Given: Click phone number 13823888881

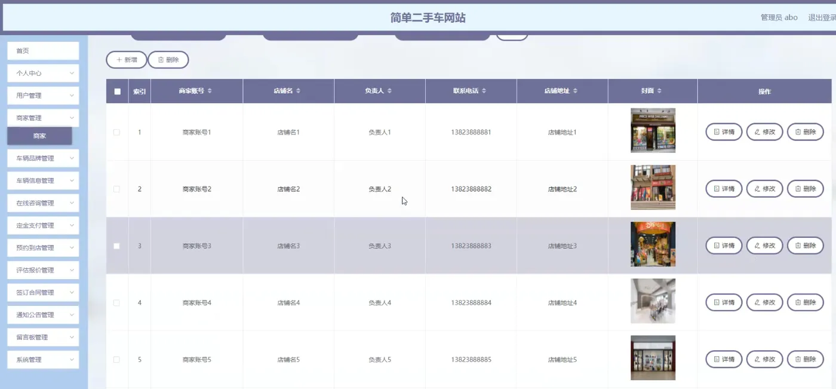Looking at the screenshot, I should (x=471, y=132).
